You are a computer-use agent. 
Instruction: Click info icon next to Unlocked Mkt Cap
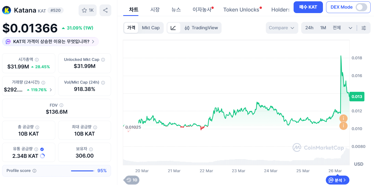(x=103, y=60)
